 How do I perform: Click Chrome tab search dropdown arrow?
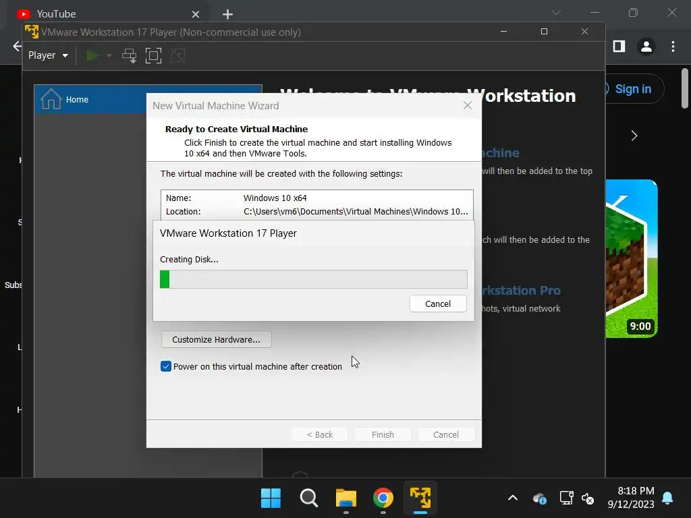[556, 13]
